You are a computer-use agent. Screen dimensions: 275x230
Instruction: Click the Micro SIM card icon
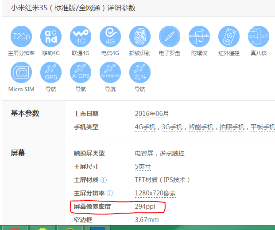pyautogui.click(x=21, y=72)
